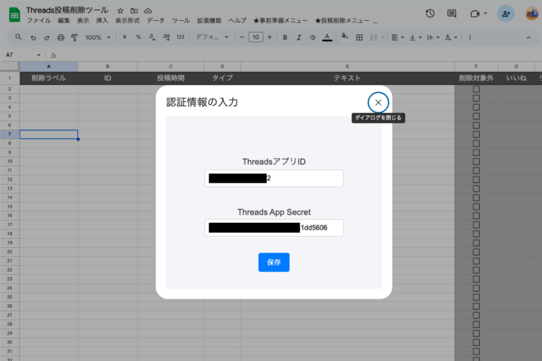Open the 拡張機能 menu
The width and height of the screenshot is (542, 361).
click(x=209, y=21)
